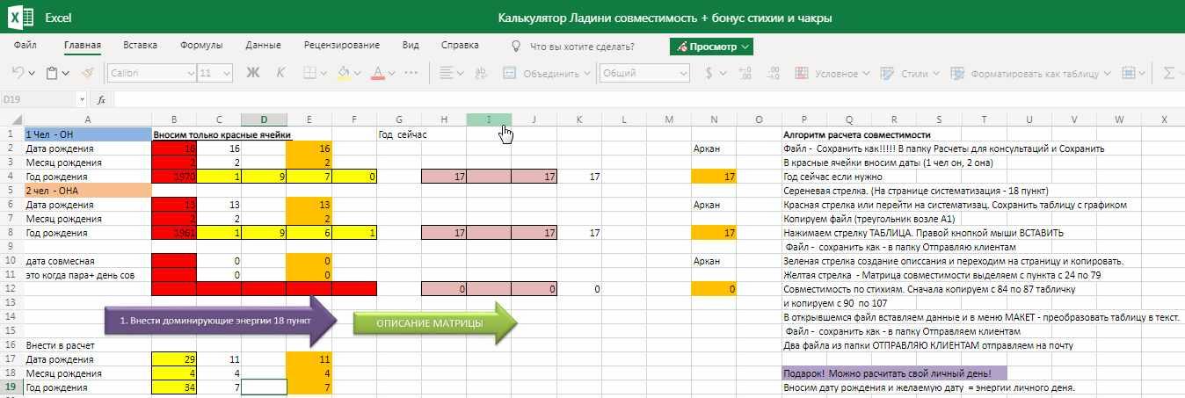Click the cell borders icon
The image size is (1185, 398).
point(309,74)
